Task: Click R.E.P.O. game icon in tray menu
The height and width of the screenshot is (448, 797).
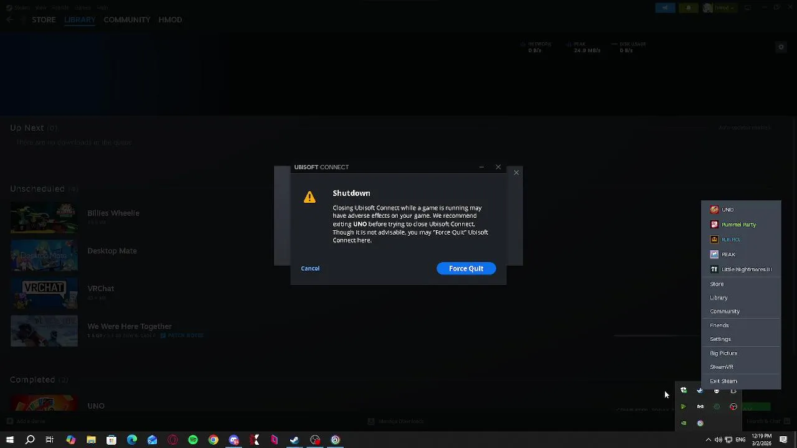Action: pos(714,240)
